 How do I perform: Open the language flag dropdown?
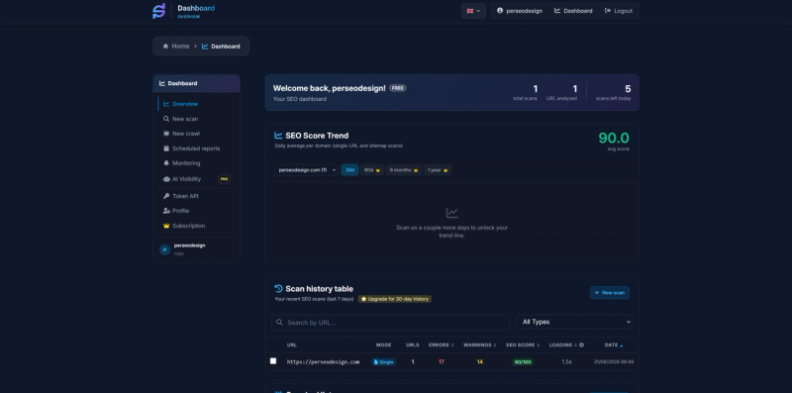tap(473, 11)
